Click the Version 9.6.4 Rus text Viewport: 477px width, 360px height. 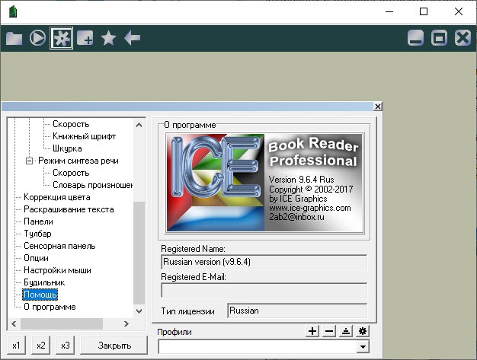[301, 180]
